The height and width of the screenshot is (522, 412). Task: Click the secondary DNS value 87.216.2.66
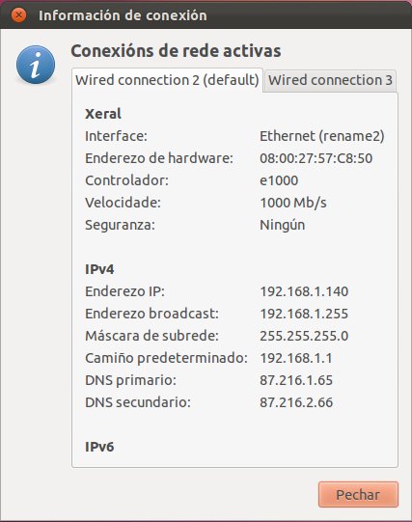coord(296,402)
